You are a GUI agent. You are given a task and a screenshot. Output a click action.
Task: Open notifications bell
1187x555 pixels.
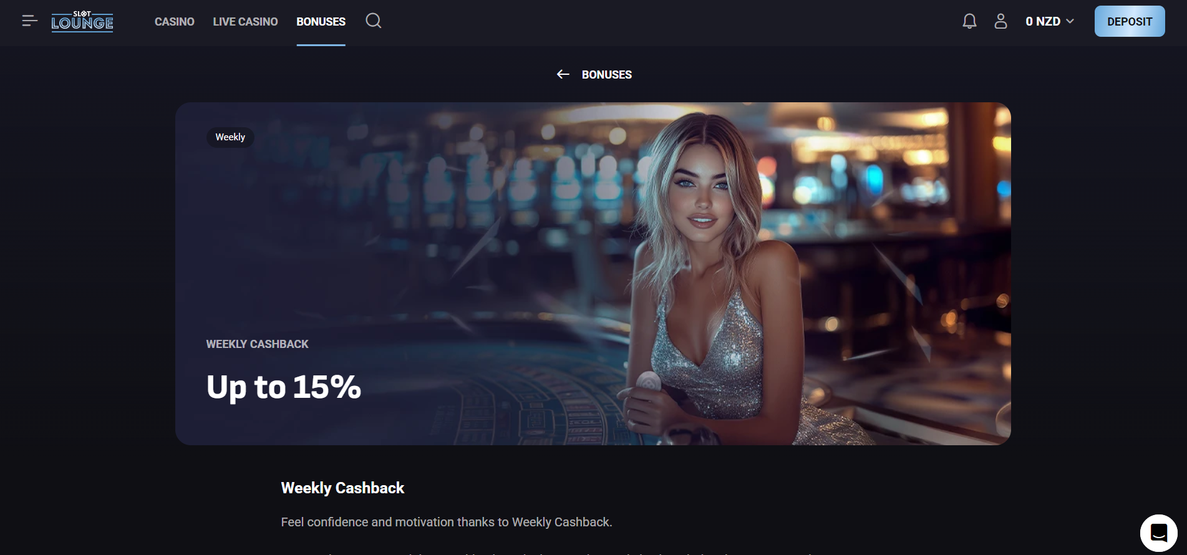click(x=969, y=21)
